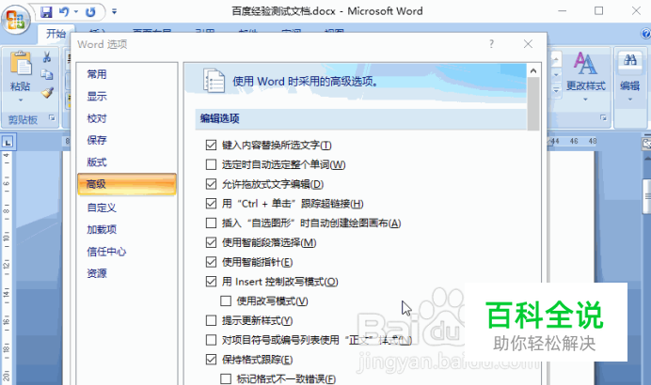Open the Styles group dialog launcher
651x385 pixels.
point(603,118)
